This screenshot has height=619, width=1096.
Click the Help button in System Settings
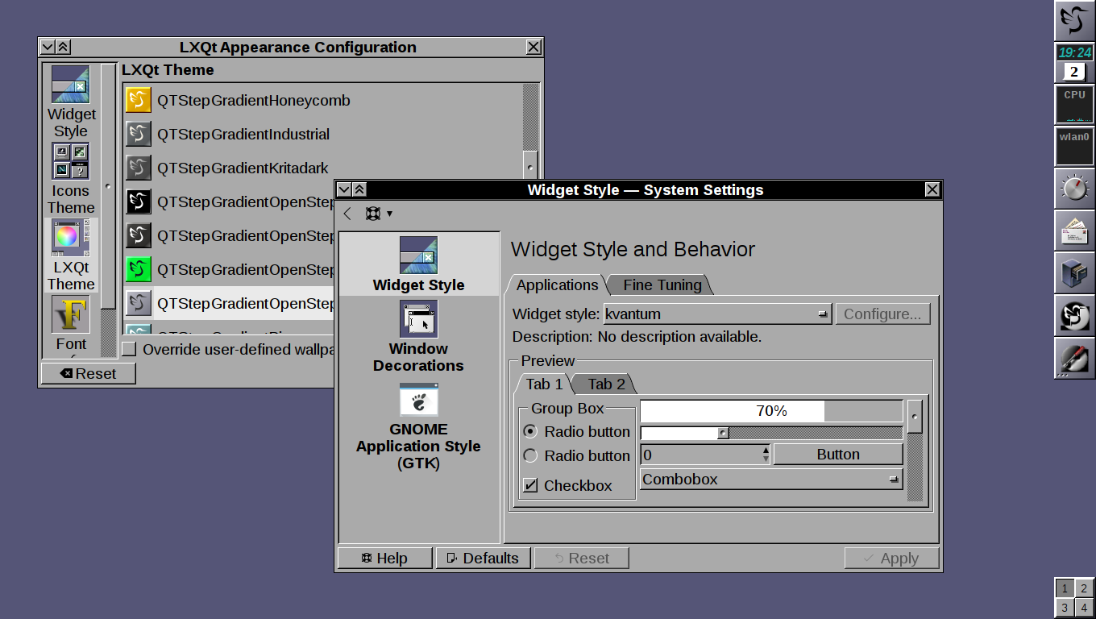pos(384,558)
